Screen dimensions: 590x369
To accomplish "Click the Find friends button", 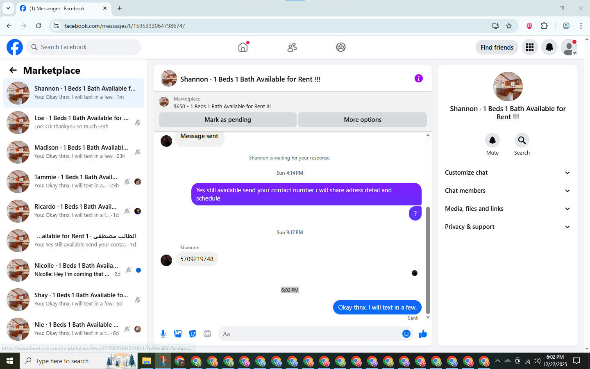I will pos(497,47).
